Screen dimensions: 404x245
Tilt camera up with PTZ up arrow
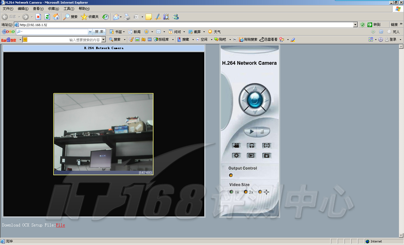(255, 88)
